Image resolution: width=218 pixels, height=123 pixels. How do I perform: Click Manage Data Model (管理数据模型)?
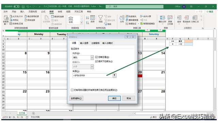[147, 24]
